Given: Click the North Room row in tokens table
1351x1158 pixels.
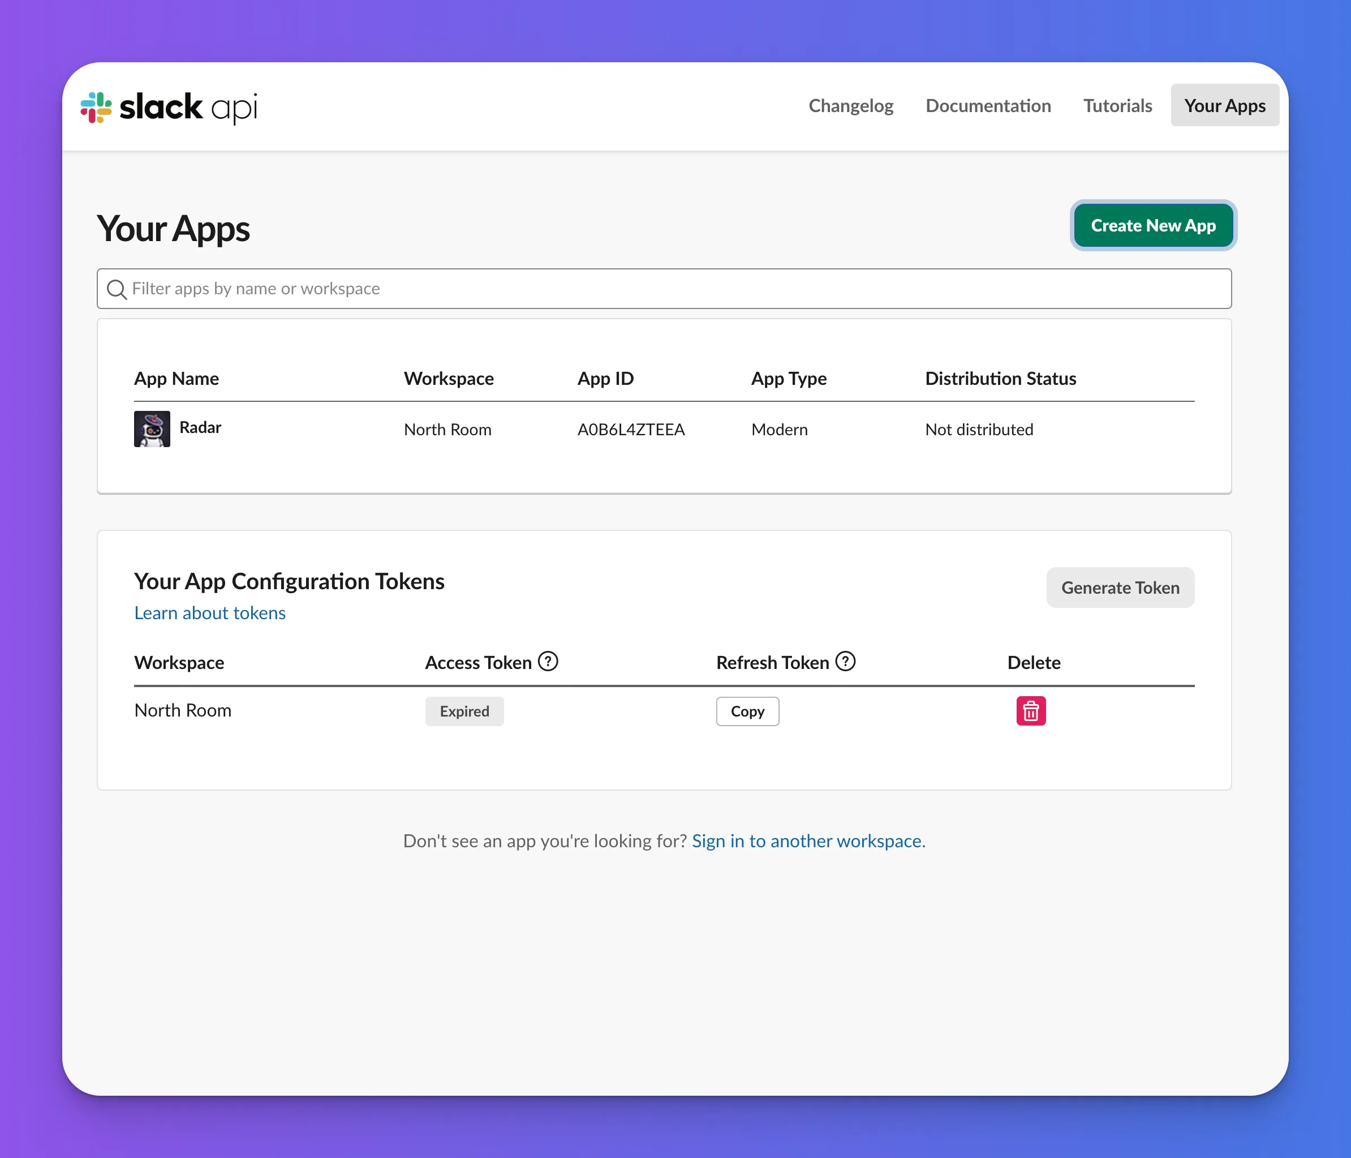Looking at the screenshot, I should [x=664, y=711].
